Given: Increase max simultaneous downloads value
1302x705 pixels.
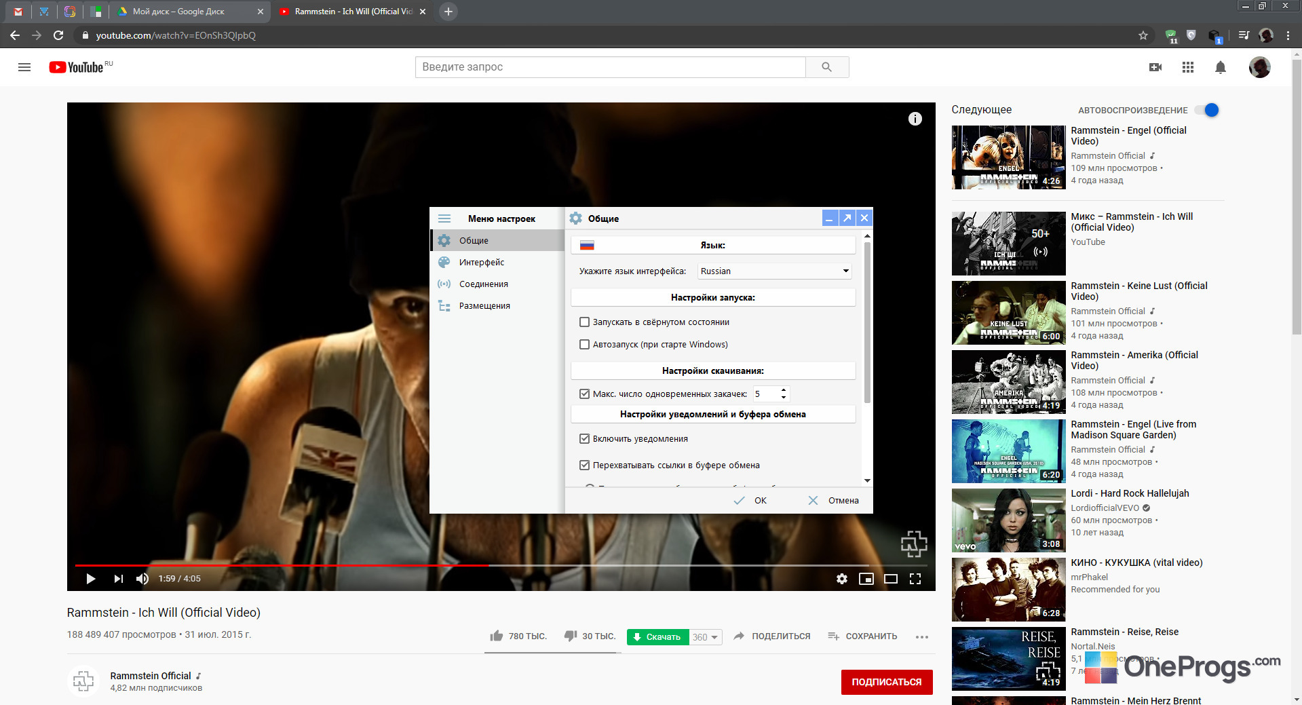Looking at the screenshot, I should 784,390.
